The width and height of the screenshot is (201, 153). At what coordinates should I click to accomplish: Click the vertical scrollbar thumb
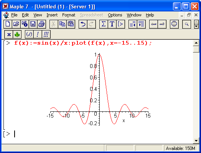(196, 49)
